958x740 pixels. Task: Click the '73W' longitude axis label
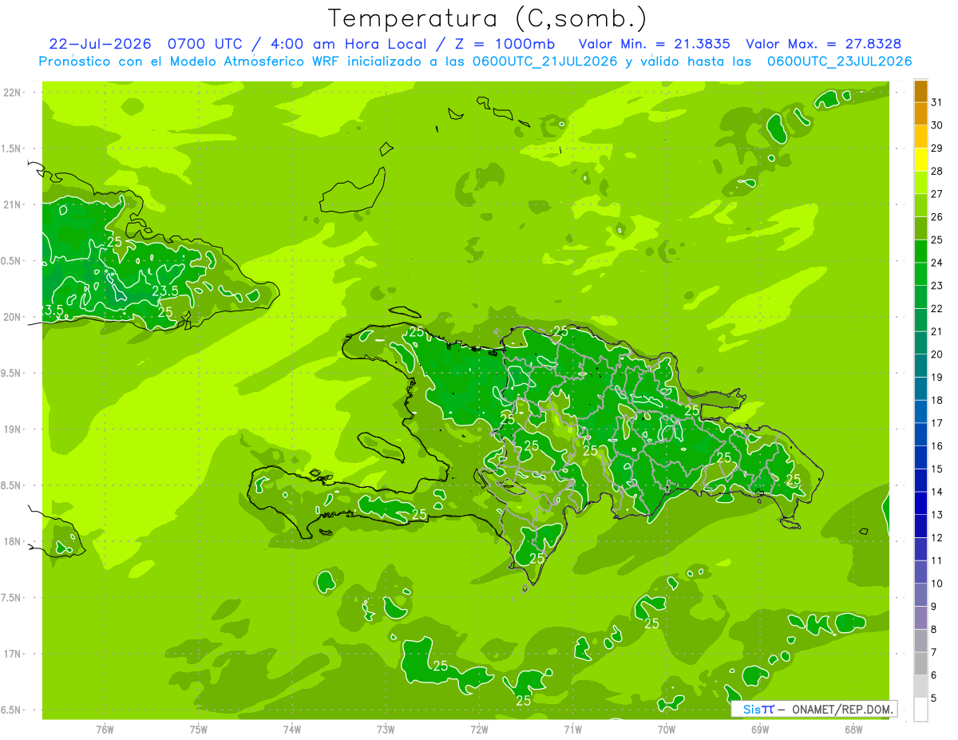[386, 729]
